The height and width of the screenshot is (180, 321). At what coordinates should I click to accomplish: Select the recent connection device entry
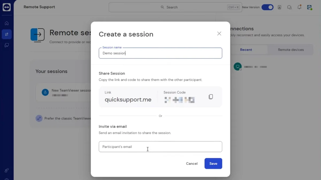pos(251,67)
